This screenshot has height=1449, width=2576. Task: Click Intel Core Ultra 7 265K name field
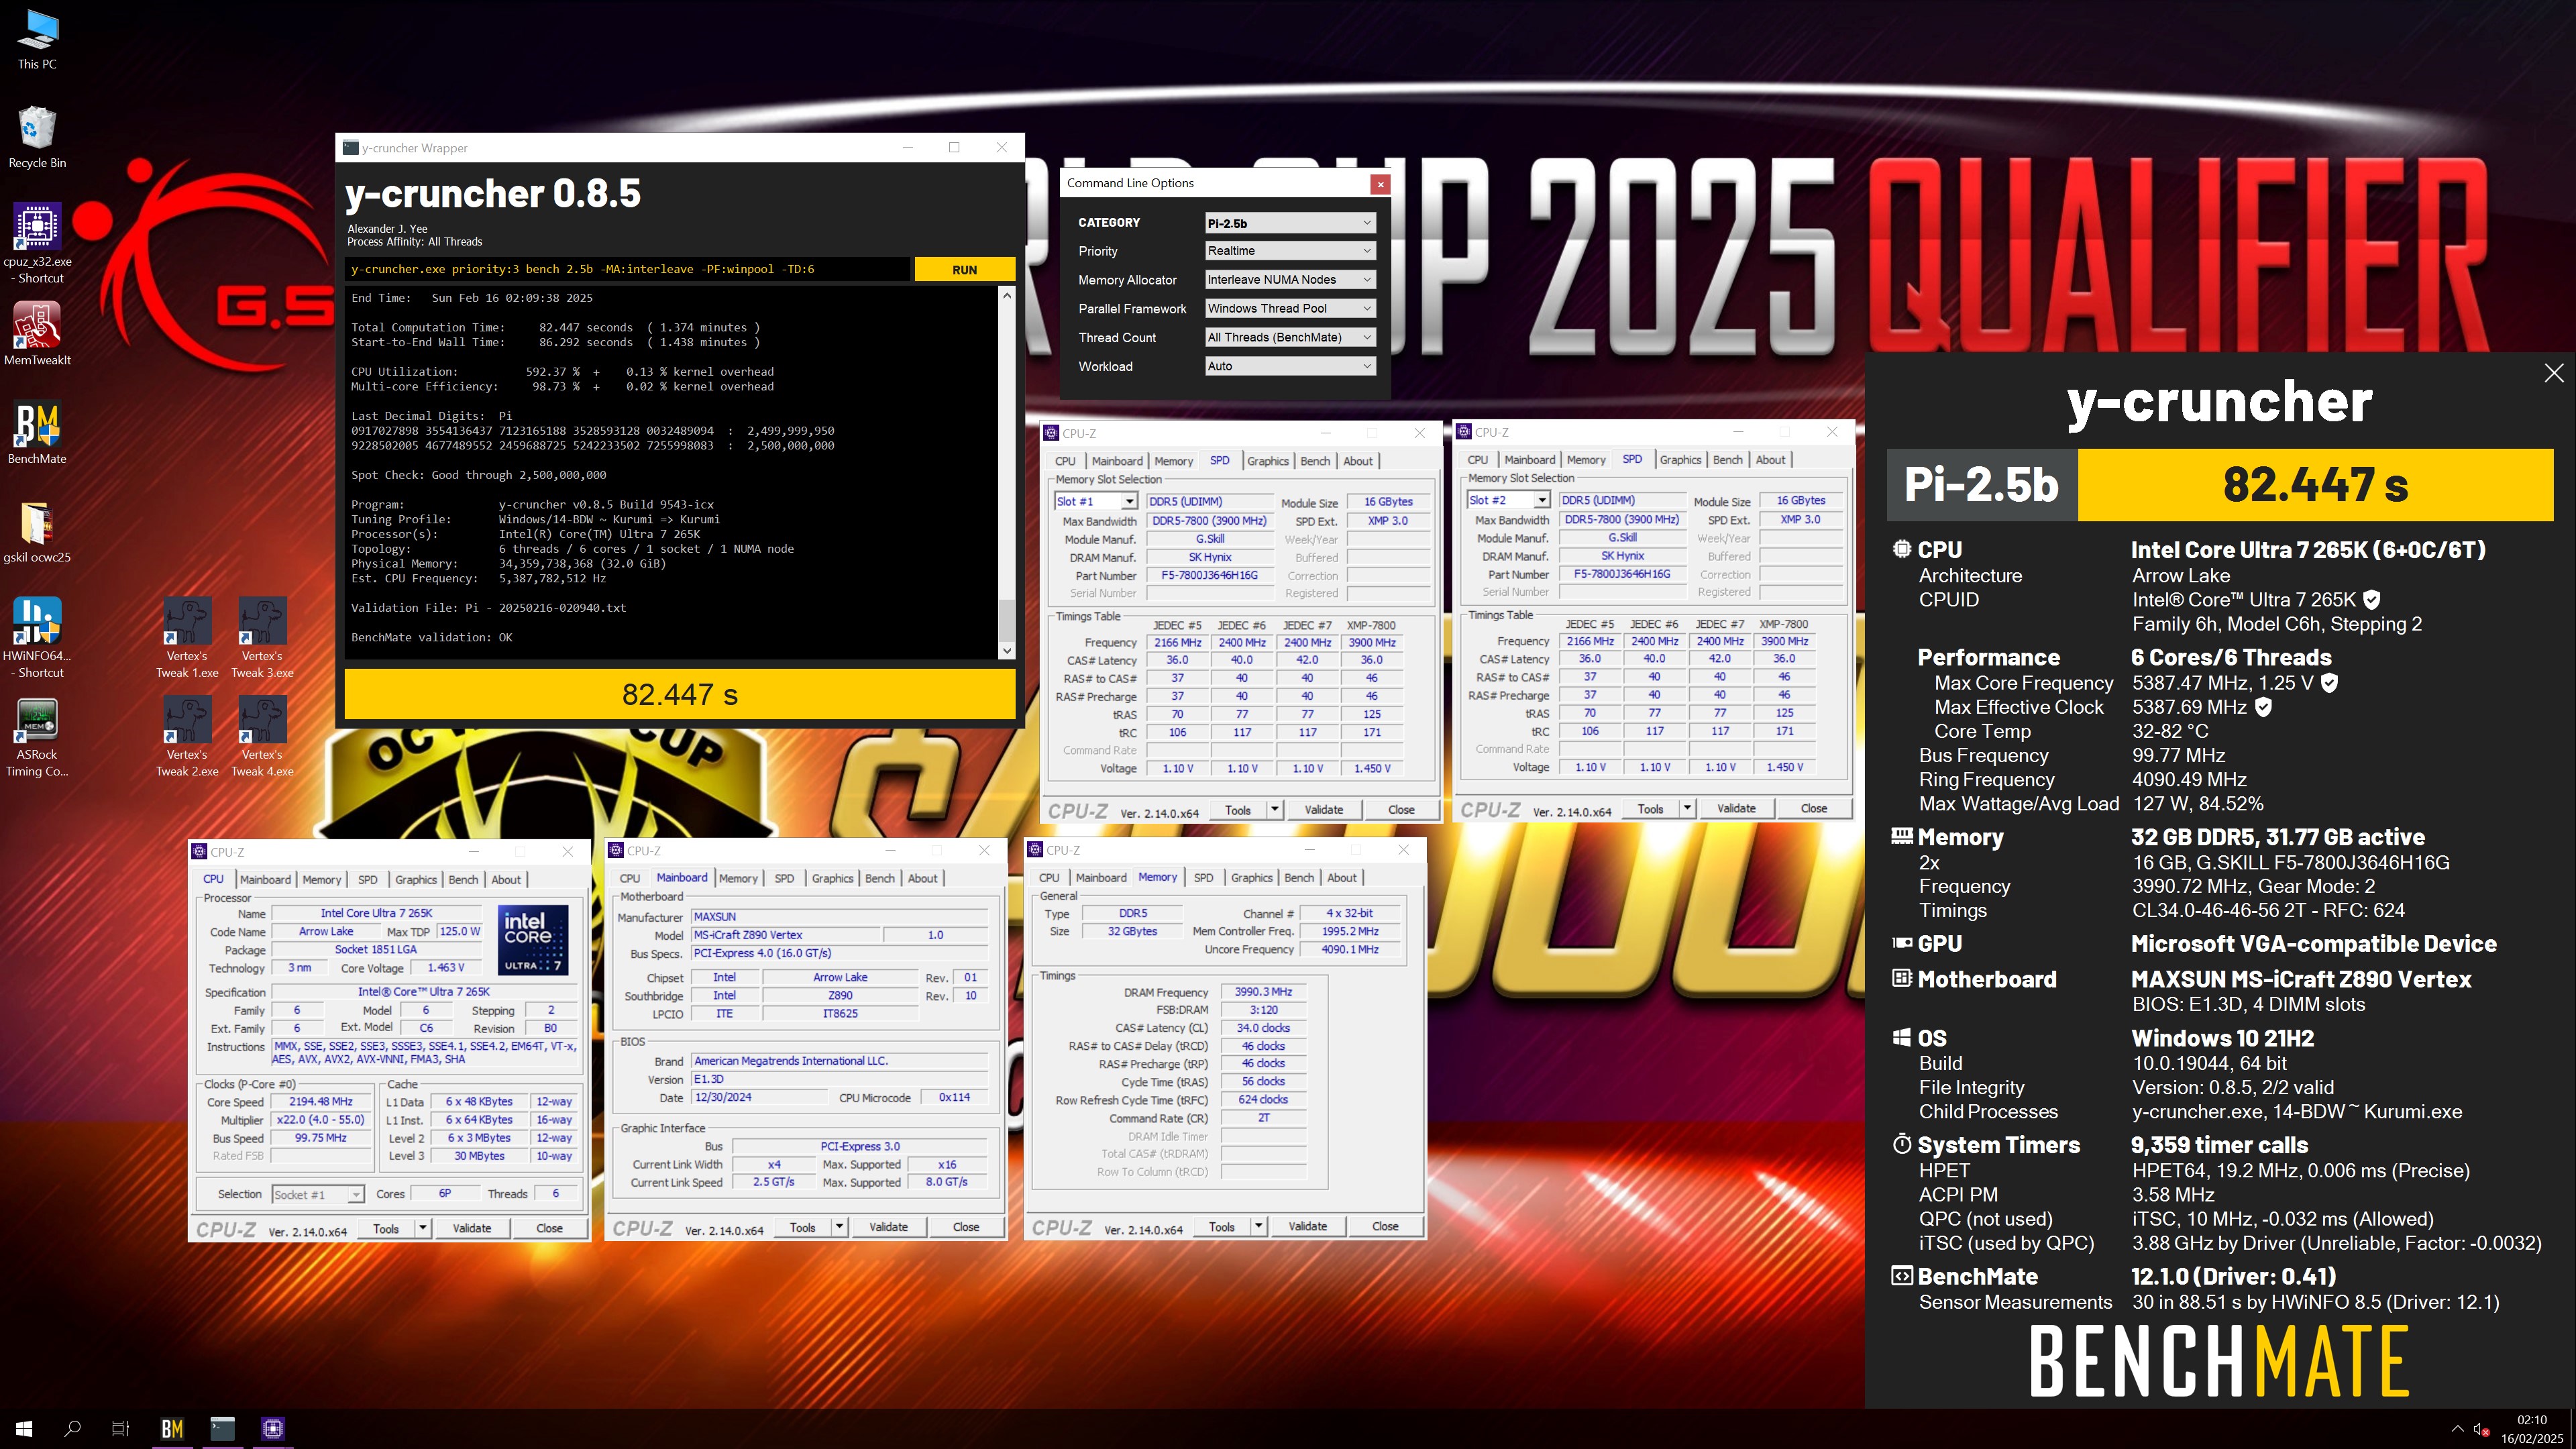pos(377,913)
